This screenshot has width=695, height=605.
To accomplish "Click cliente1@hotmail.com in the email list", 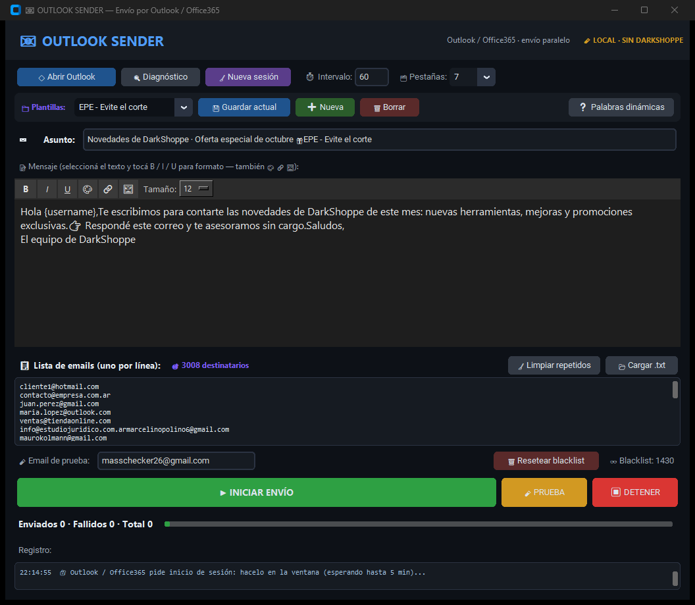I will 59,387.
